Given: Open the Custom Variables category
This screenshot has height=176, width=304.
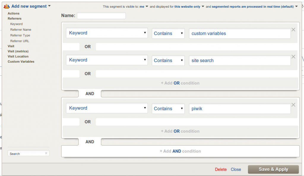Looking at the screenshot, I should 21,62.
